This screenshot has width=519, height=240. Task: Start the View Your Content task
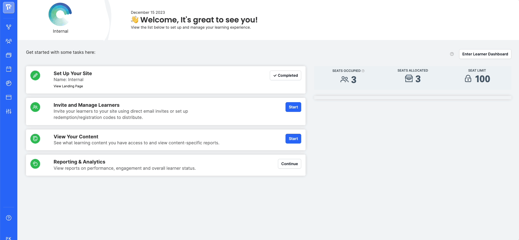(x=293, y=139)
